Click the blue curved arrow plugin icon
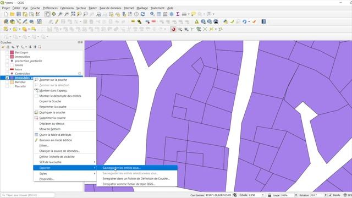 244,22
